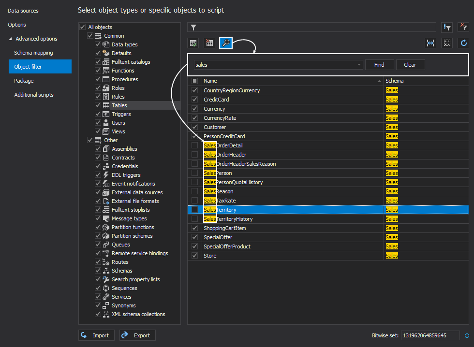
Task: Uncheck the Triggers checkbox in tree
Action: 98,114
